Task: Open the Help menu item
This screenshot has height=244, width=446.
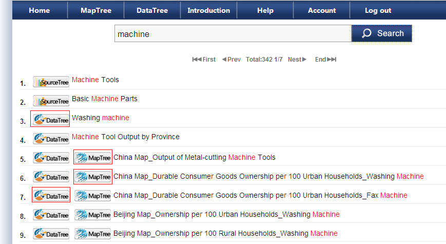Action: click(265, 11)
